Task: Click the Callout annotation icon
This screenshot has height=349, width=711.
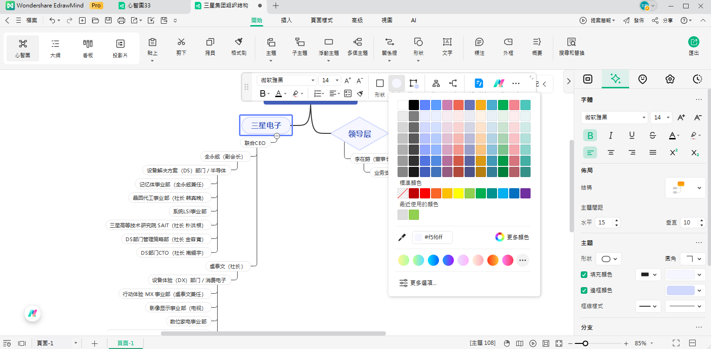Action: tap(479, 43)
